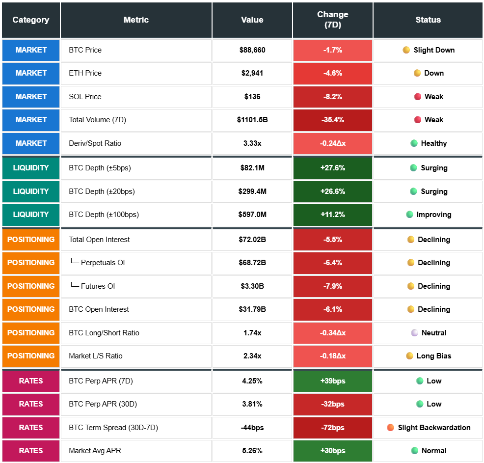This screenshot has height=463, width=484.
Task: Select the Futures OI sub-item
Action: point(98,286)
